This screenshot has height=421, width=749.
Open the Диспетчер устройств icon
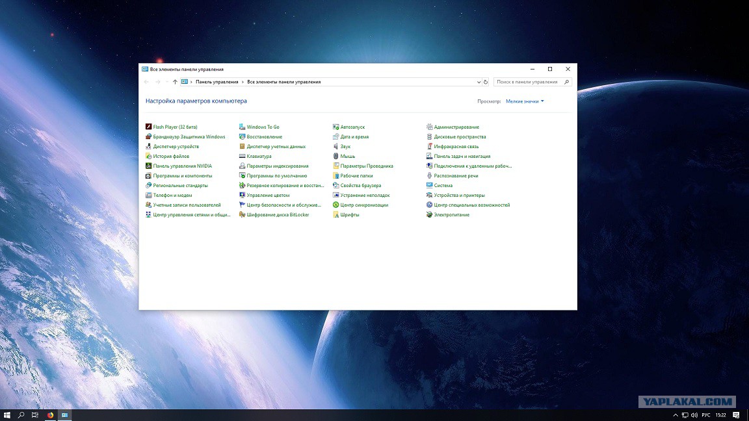pos(148,147)
